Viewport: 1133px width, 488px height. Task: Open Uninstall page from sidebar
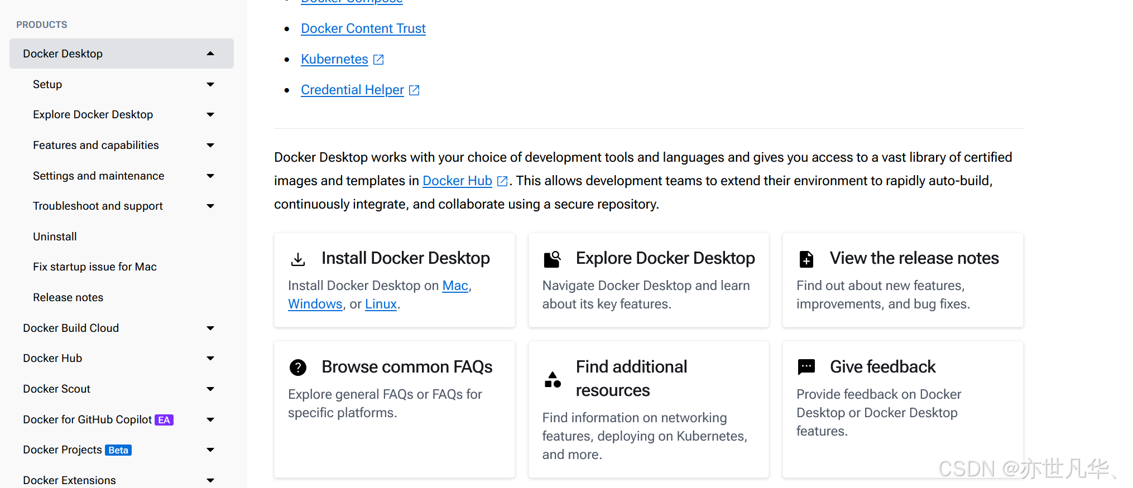55,236
